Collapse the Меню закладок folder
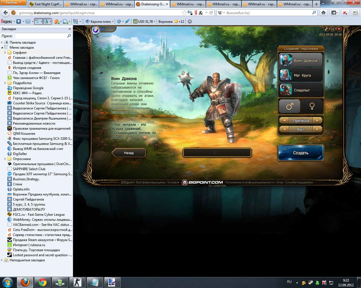This screenshot has height=288, width=361. 2,48
